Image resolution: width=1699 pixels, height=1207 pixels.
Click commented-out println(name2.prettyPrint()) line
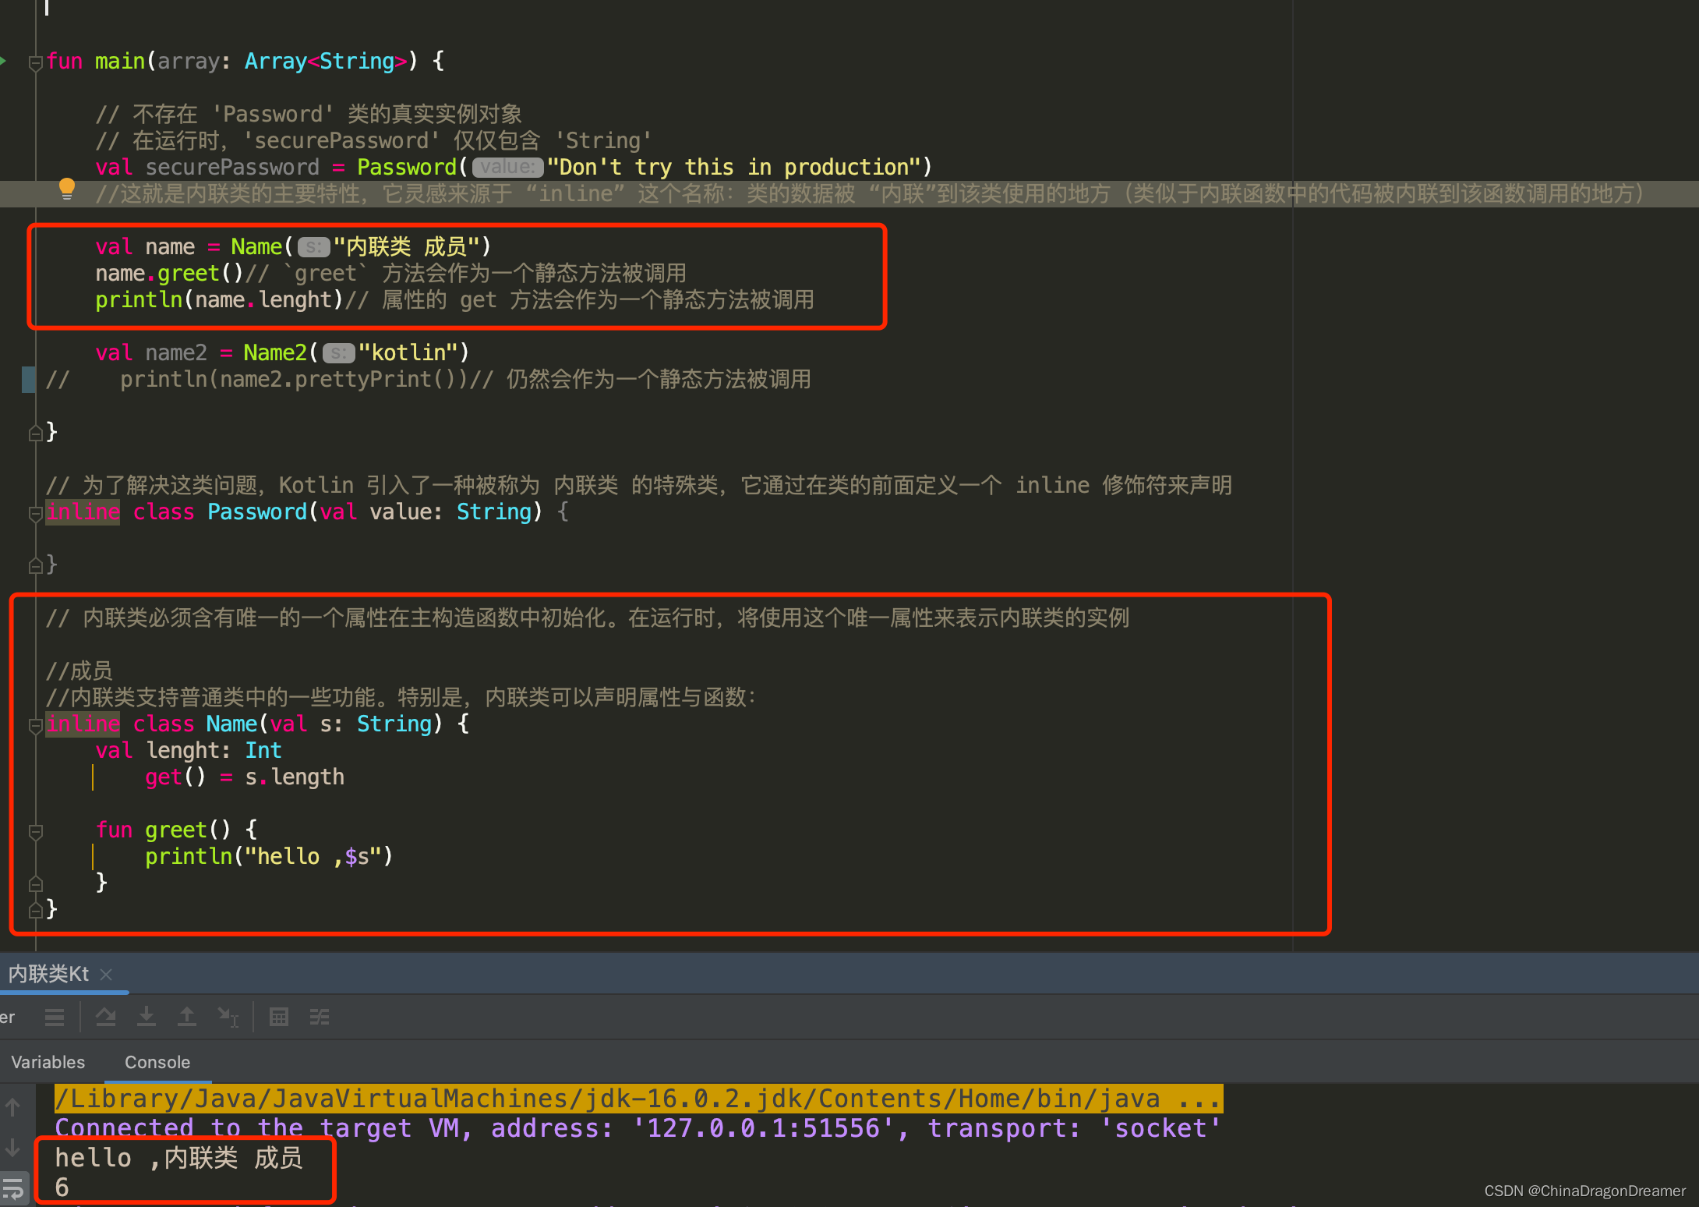pyautogui.click(x=429, y=379)
